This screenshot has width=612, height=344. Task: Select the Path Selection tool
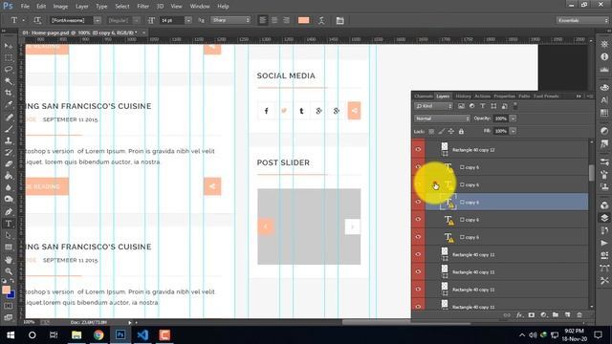(9, 235)
